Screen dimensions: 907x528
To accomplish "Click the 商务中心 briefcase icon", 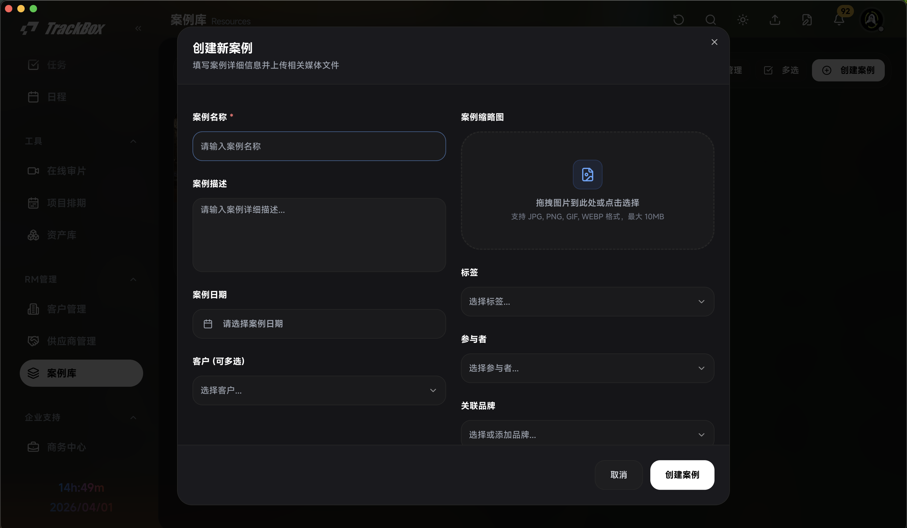I will click(x=33, y=447).
